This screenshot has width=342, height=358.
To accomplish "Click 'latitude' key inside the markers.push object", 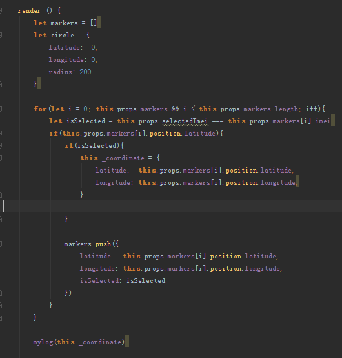I will click(x=95, y=257).
